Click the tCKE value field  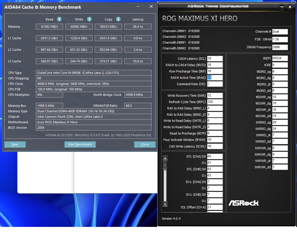tap(280, 65)
